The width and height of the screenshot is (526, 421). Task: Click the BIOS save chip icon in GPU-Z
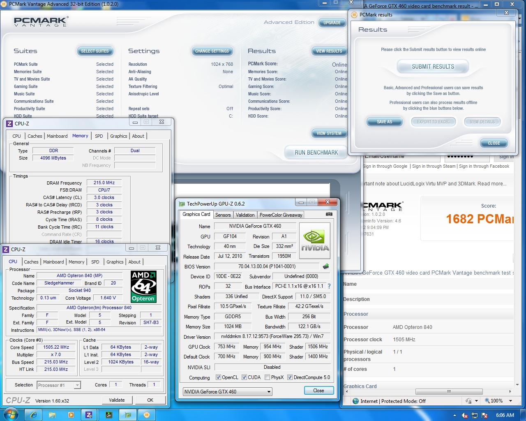(326, 266)
